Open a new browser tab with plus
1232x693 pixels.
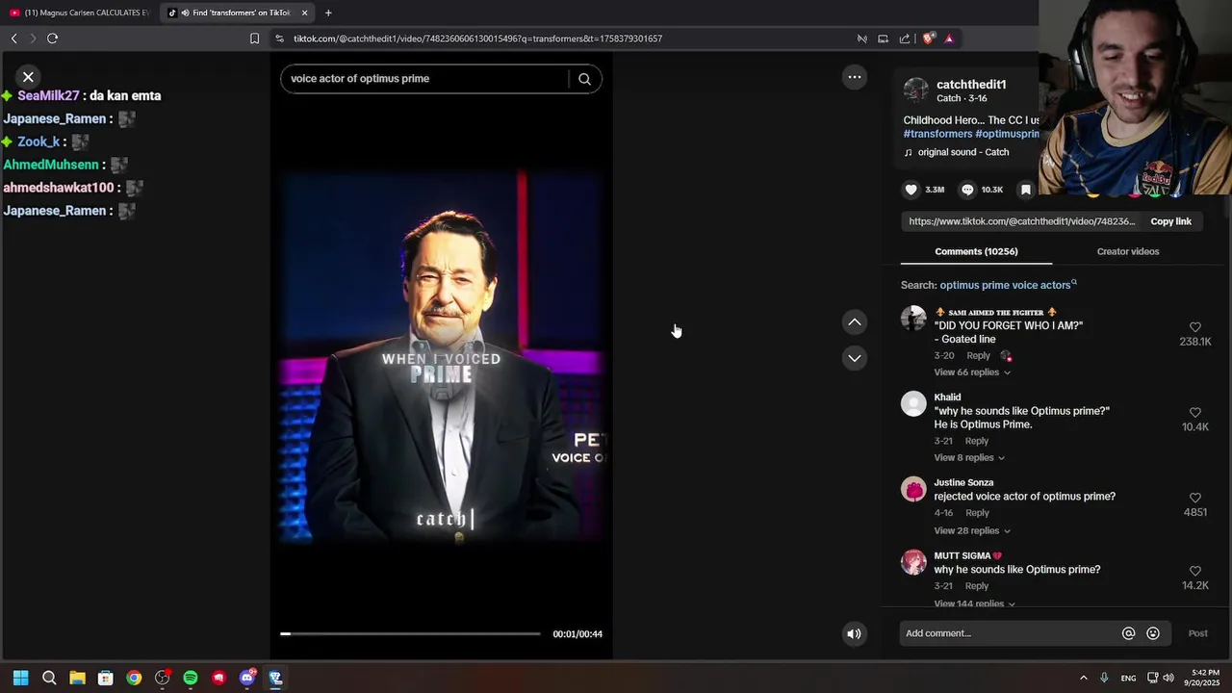[328, 13]
